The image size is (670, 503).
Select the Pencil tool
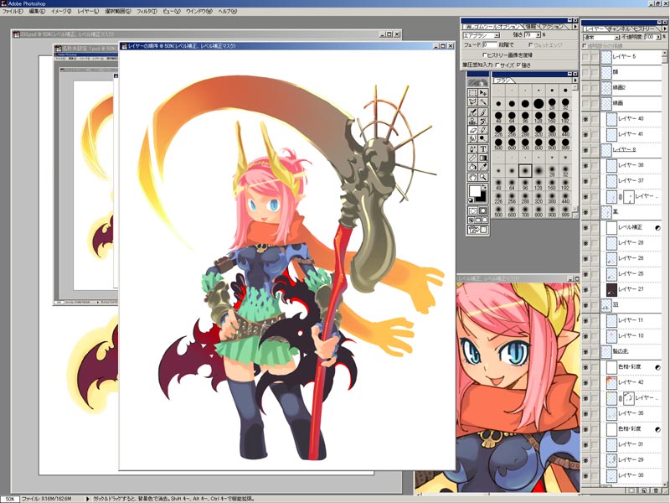tap(483, 130)
